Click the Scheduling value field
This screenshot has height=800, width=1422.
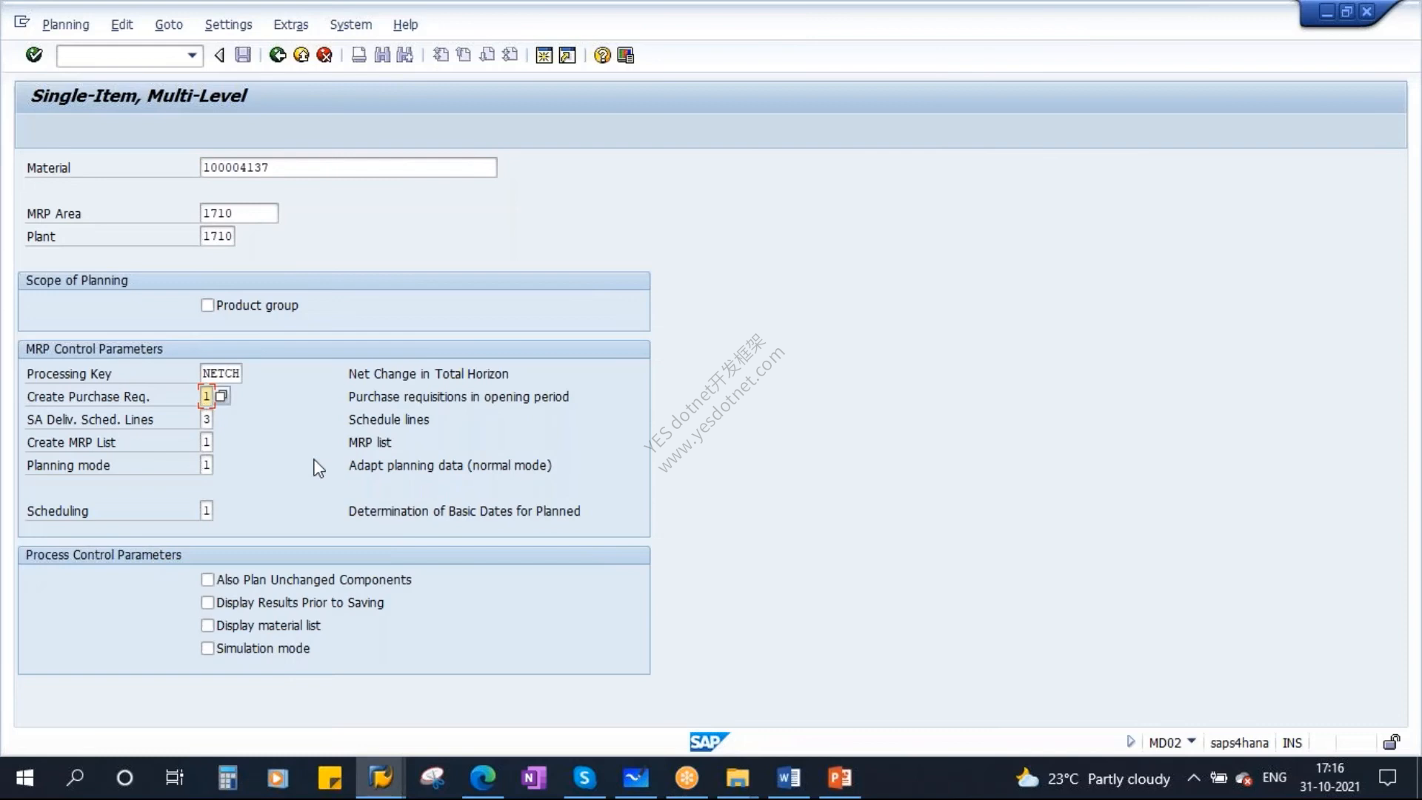click(207, 511)
